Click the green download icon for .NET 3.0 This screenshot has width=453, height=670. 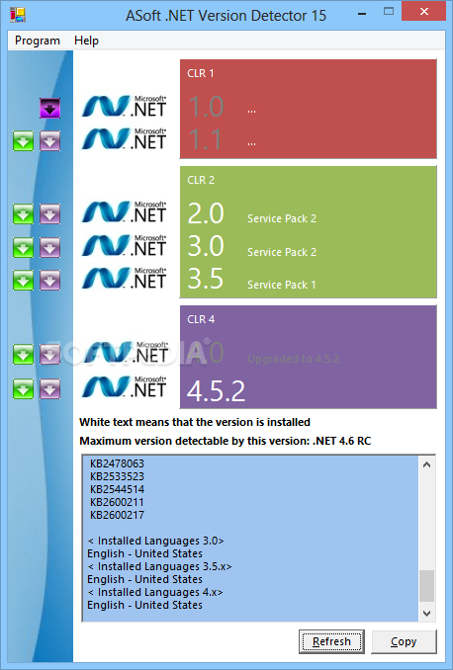[x=23, y=247]
